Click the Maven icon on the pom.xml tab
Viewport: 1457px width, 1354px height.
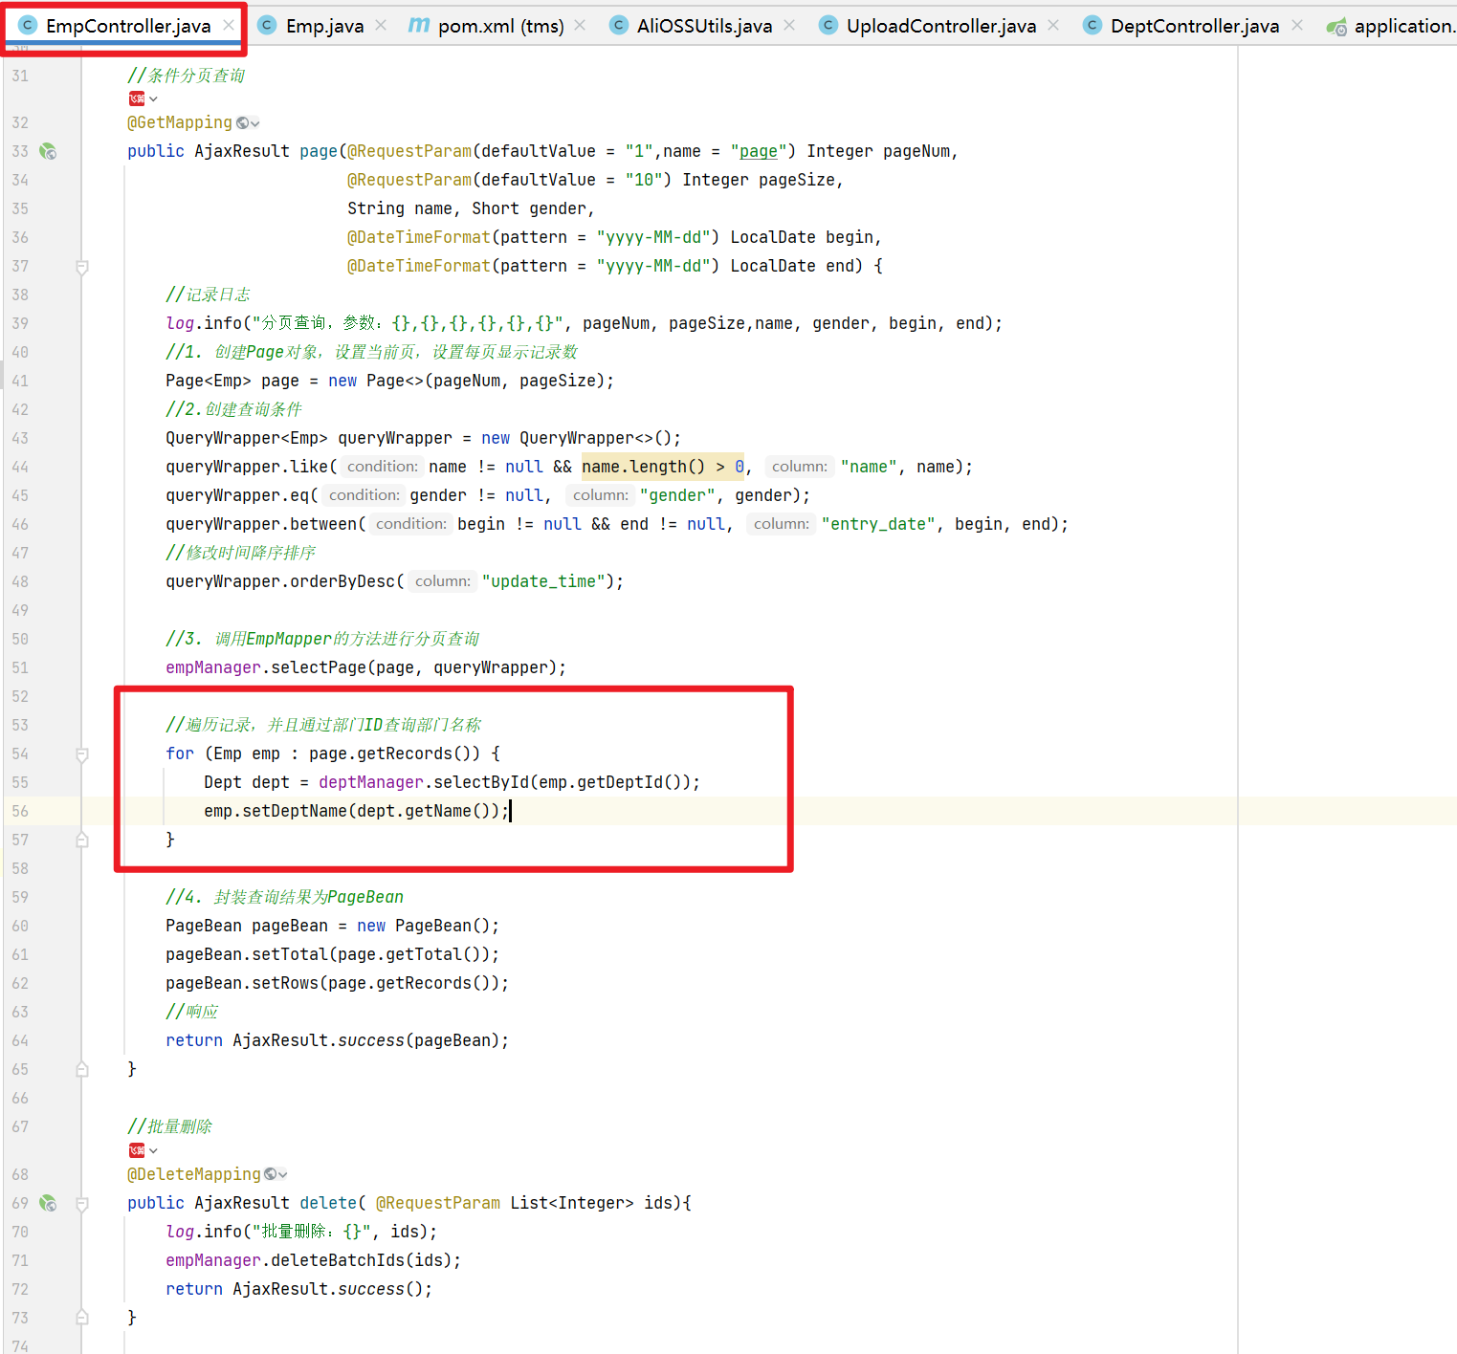click(418, 26)
